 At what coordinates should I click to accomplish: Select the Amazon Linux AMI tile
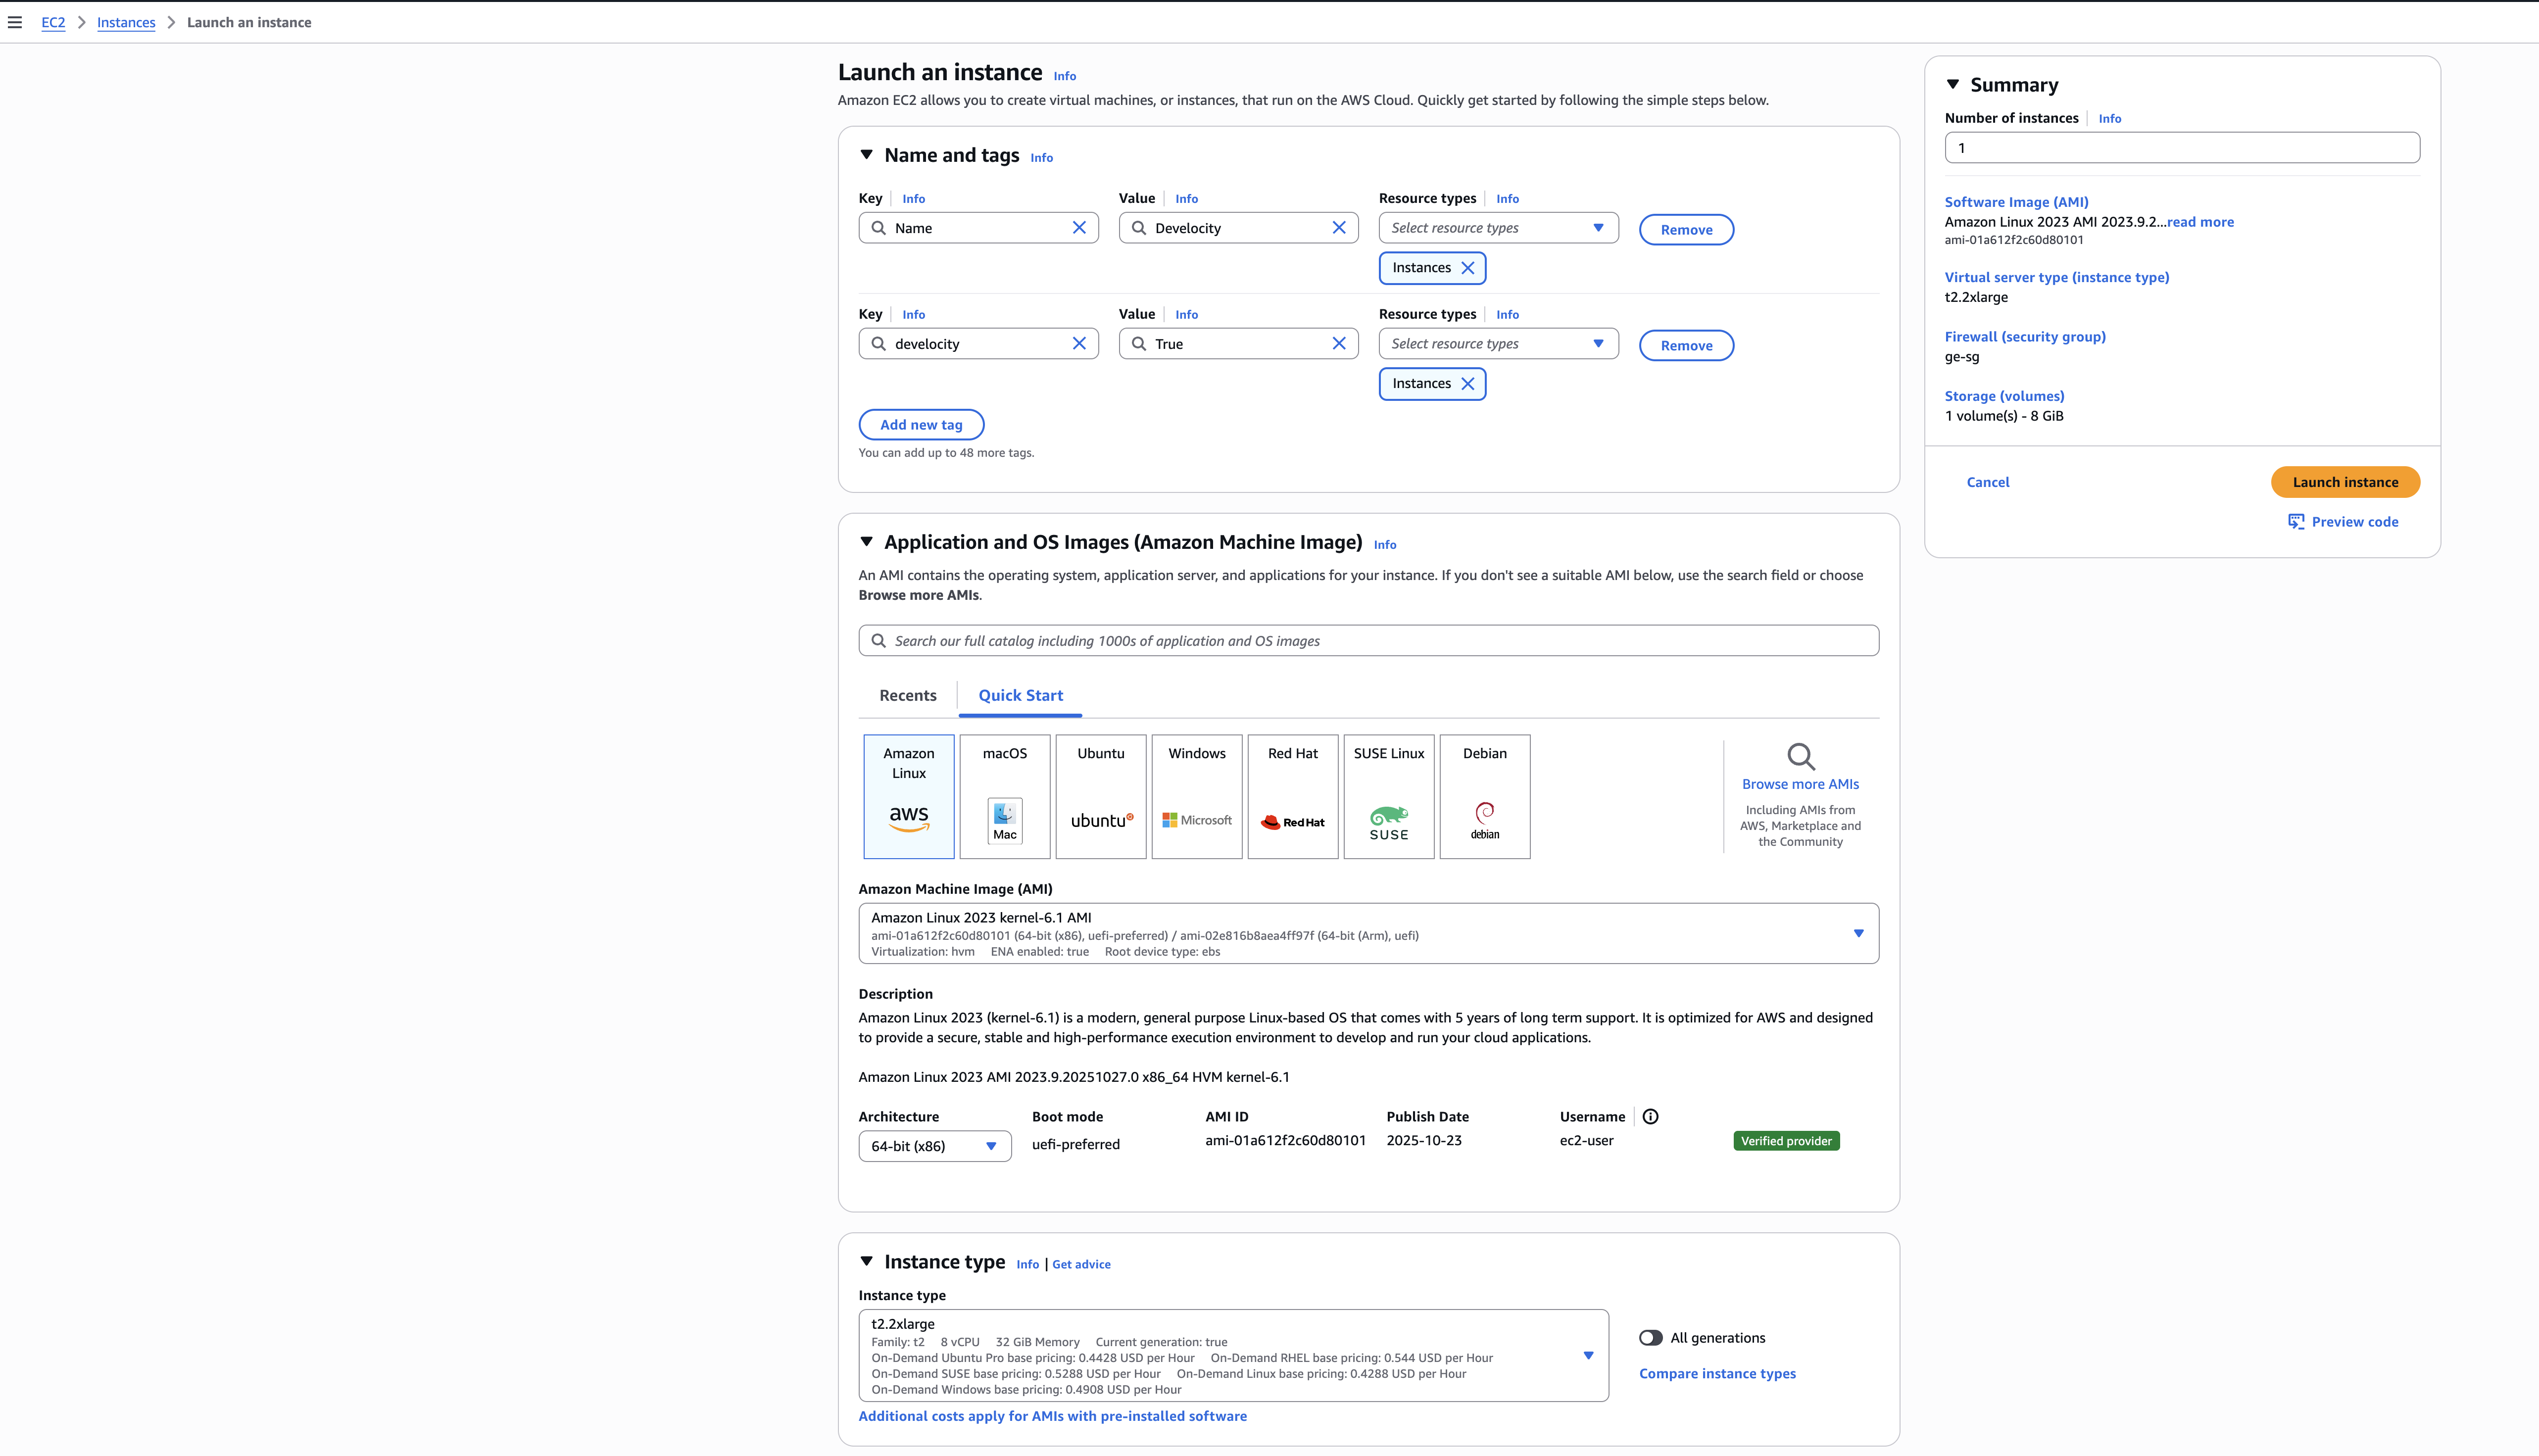click(908, 796)
